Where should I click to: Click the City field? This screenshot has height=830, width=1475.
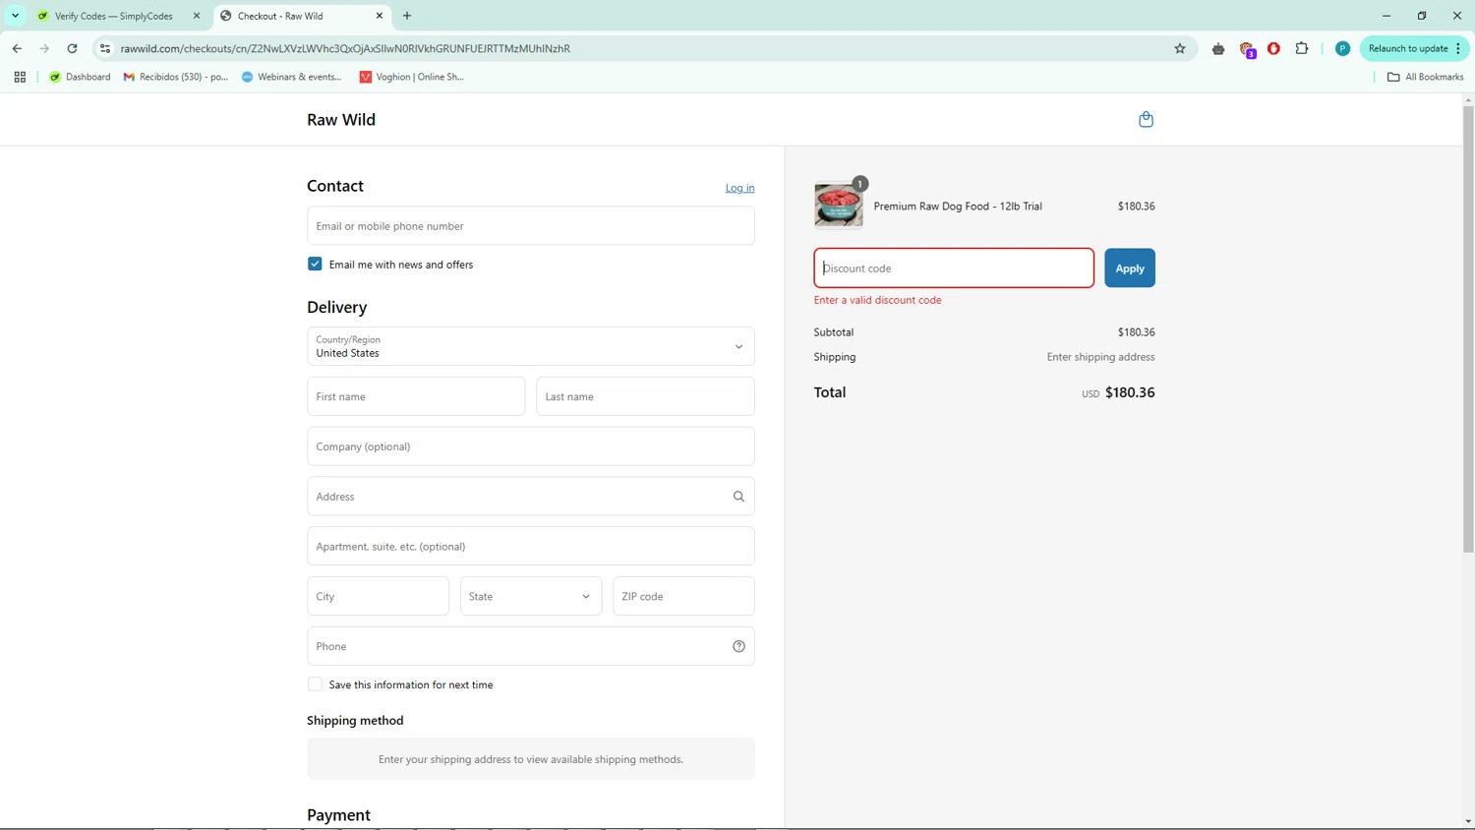tap(378, 596)
